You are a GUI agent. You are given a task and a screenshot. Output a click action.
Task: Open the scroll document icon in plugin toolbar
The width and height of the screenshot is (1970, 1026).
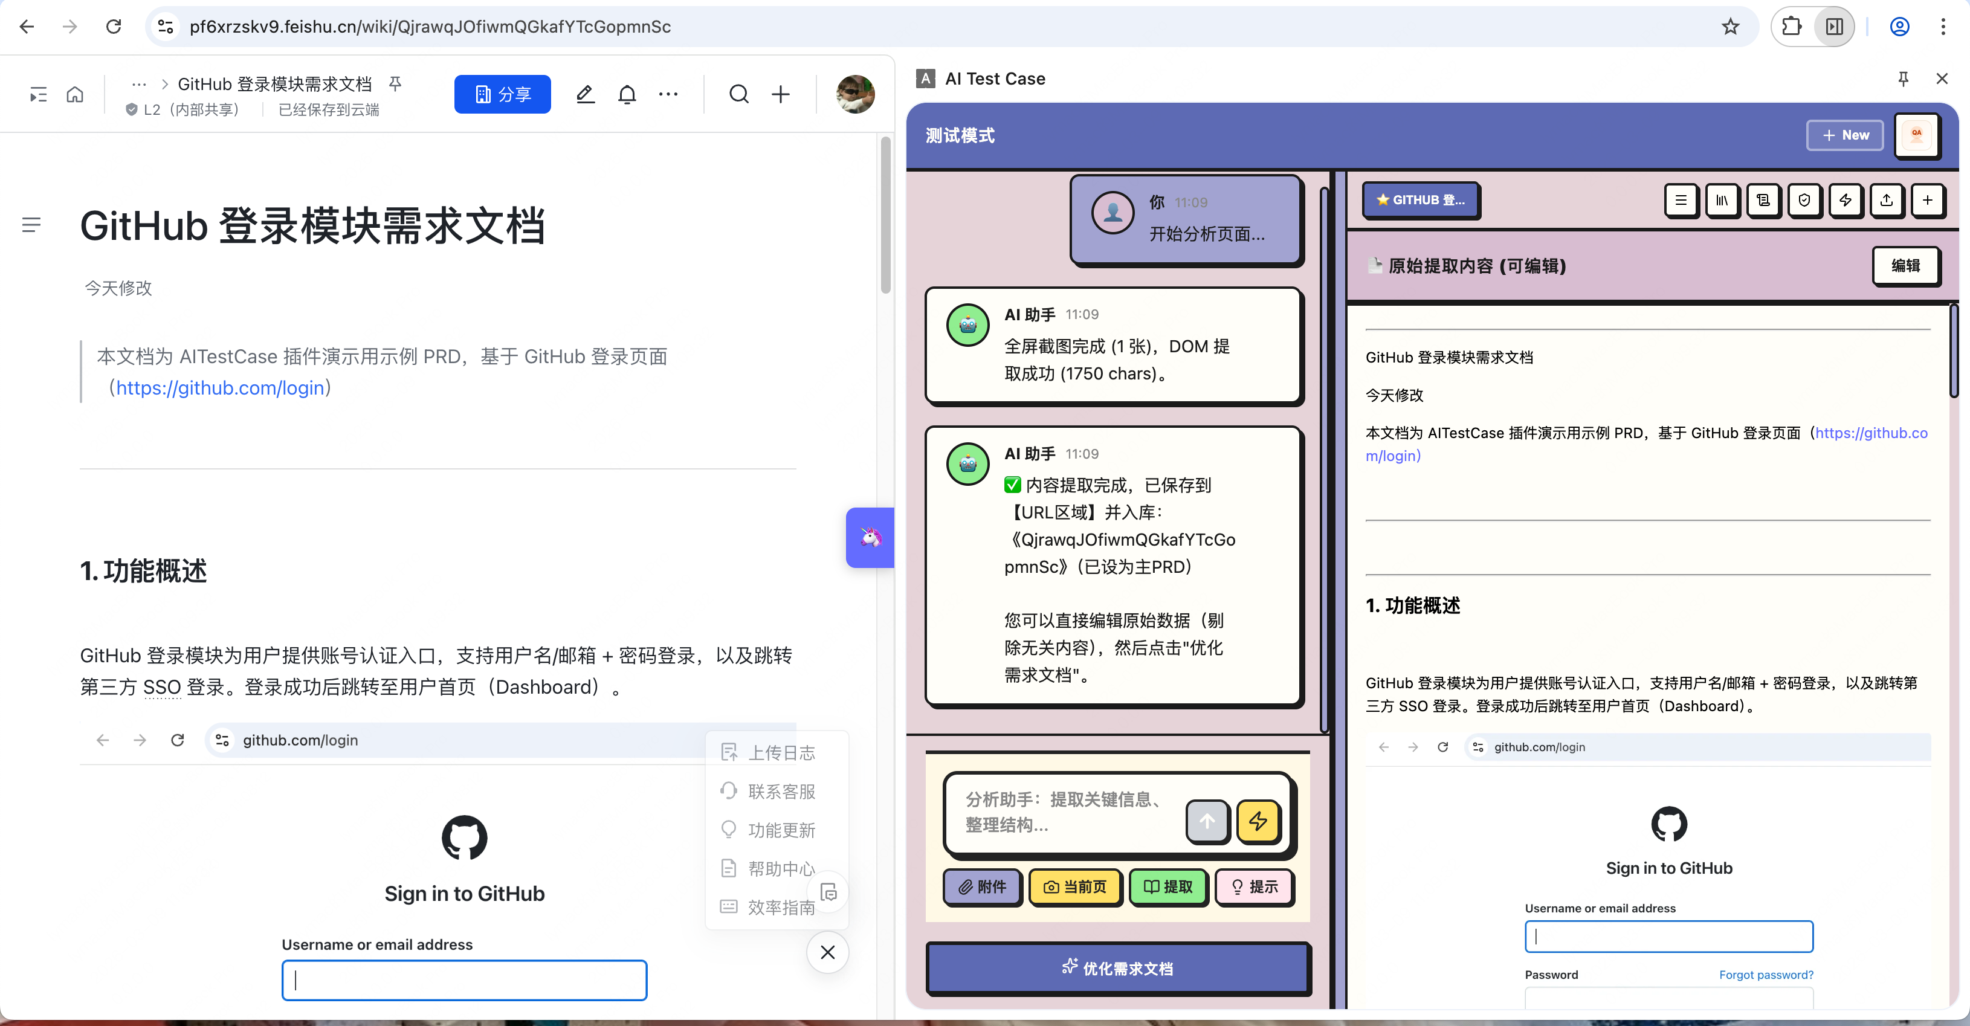[1763, 201]
